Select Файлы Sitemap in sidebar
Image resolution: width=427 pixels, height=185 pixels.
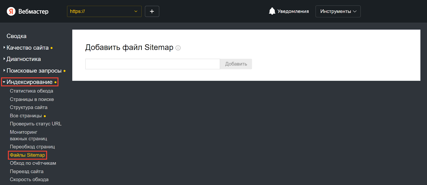tap(27, 155)
